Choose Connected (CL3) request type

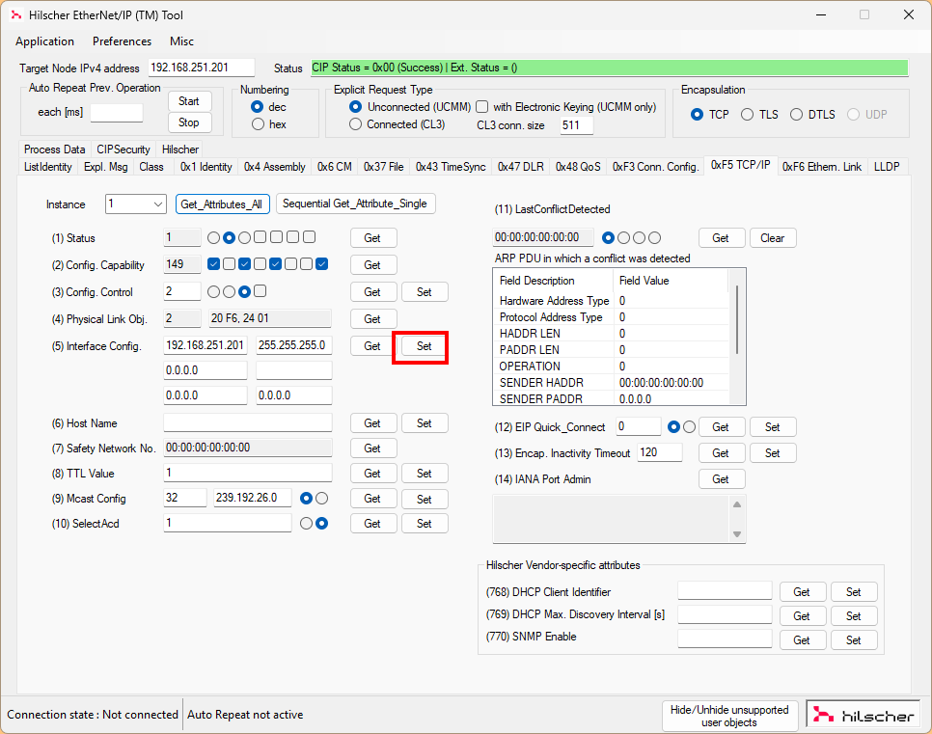coord(355,124)
